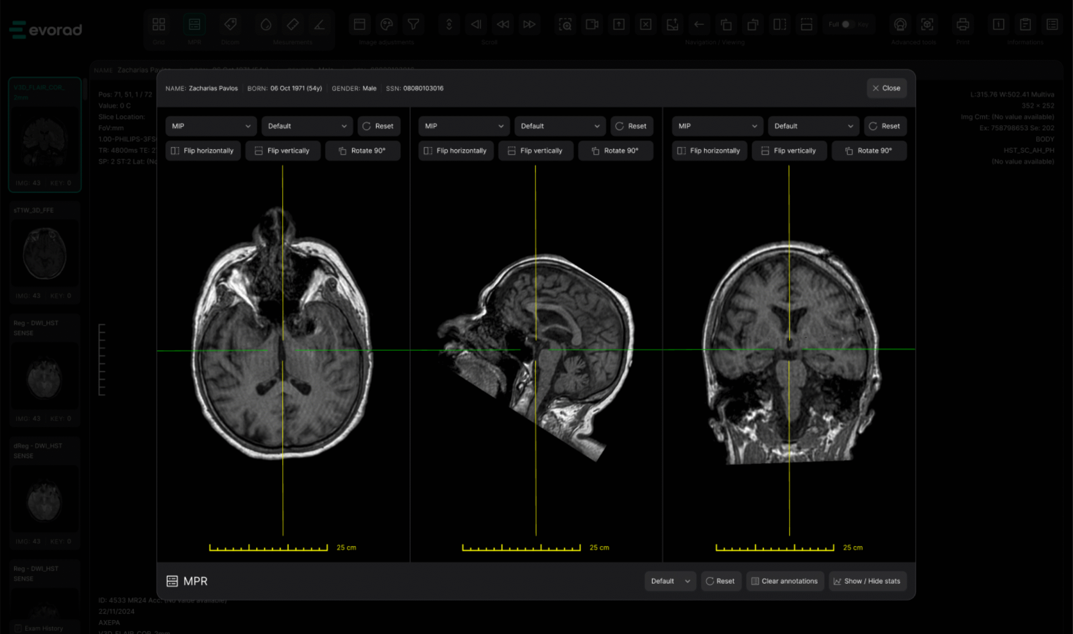The height and width of the screenshot is (634, 1073).
Task: Close the MPR dialog
Action: click(x=886, y=88)
